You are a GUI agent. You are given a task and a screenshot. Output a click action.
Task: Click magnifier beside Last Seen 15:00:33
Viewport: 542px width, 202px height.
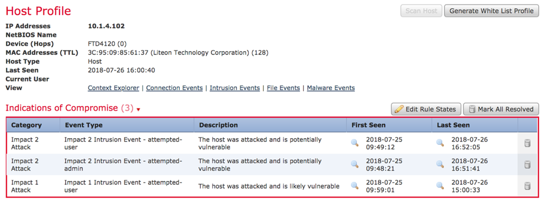tap(440, 186)
